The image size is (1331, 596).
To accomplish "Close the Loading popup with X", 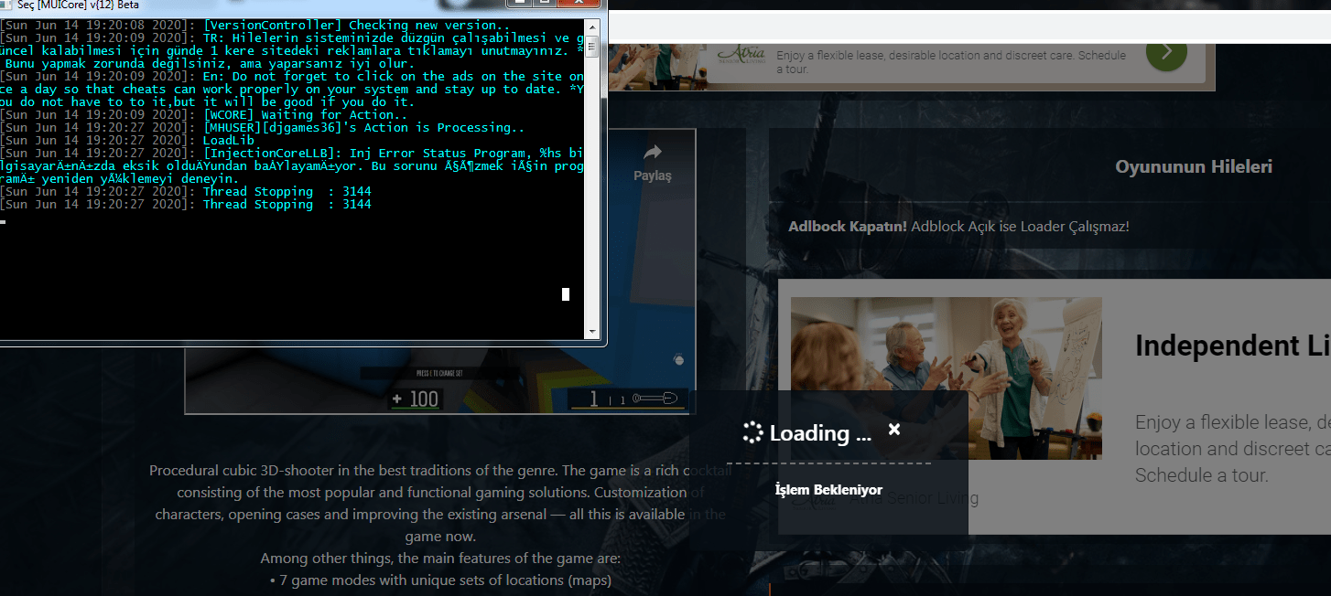I will [894, 429].
